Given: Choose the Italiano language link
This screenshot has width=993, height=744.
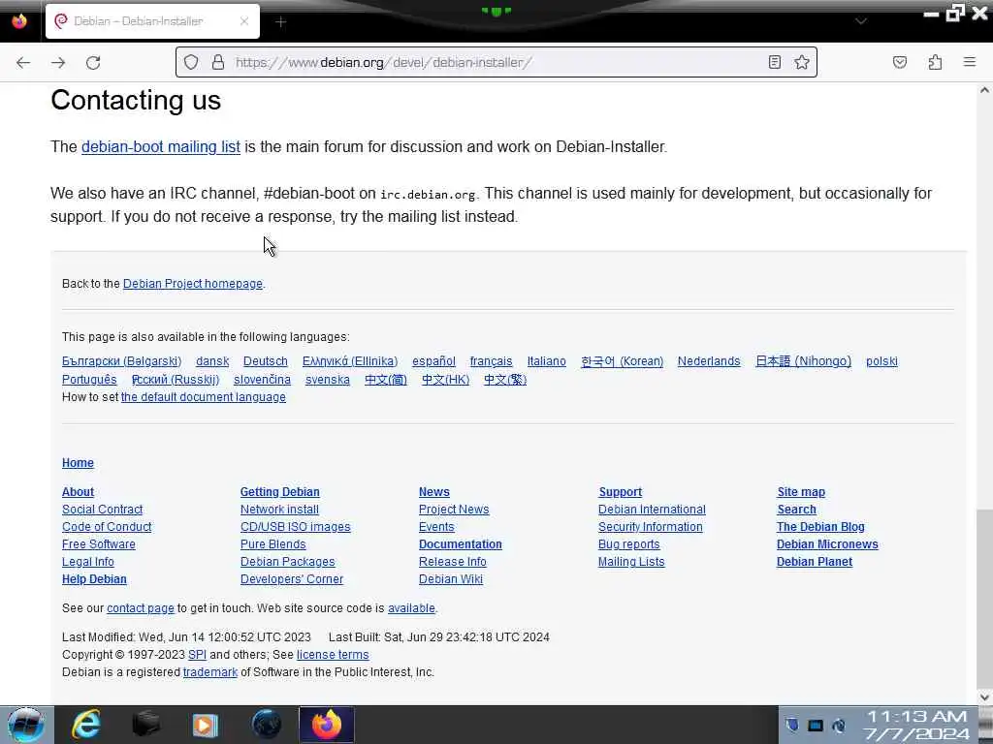Looking at the screenshot, I should tap(547, 361).
